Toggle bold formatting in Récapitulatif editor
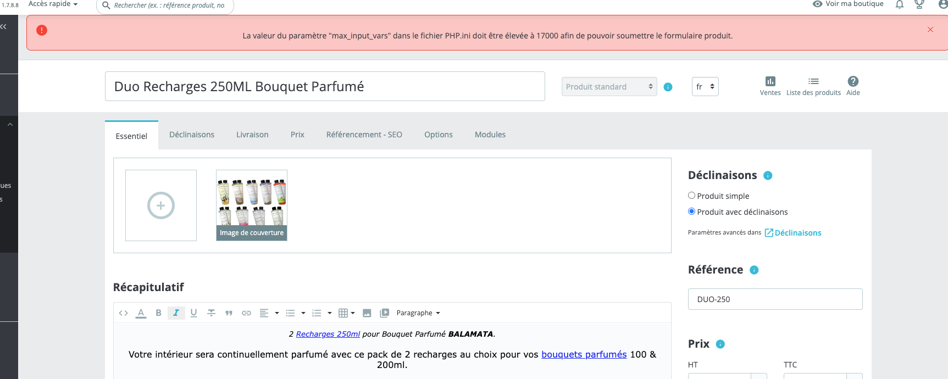Screen dimensions: 948x379 pos(158,313)
